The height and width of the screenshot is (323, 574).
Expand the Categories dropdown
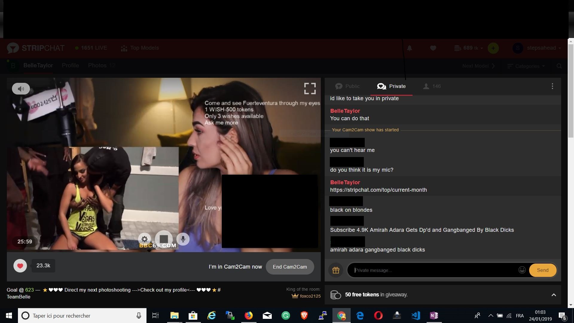coord(526,66)
